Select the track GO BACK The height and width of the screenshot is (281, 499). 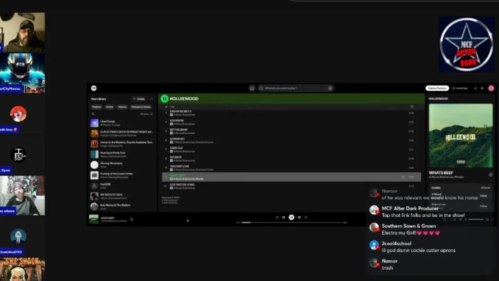click(291, 159)
